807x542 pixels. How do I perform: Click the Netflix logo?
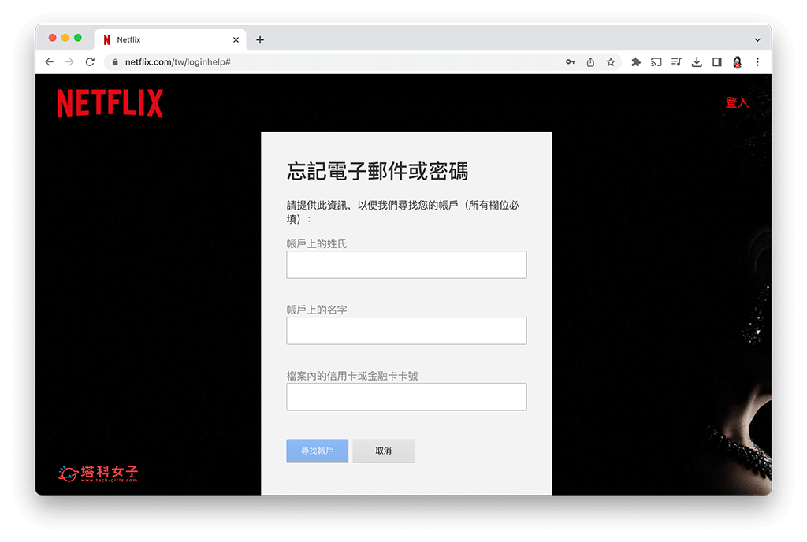coord(110,103)
